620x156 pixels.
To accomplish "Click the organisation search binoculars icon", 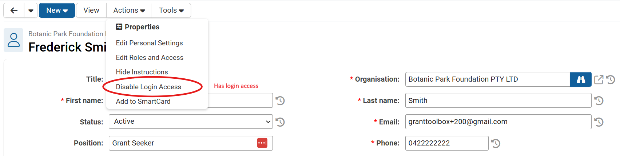I will point(581,79).
